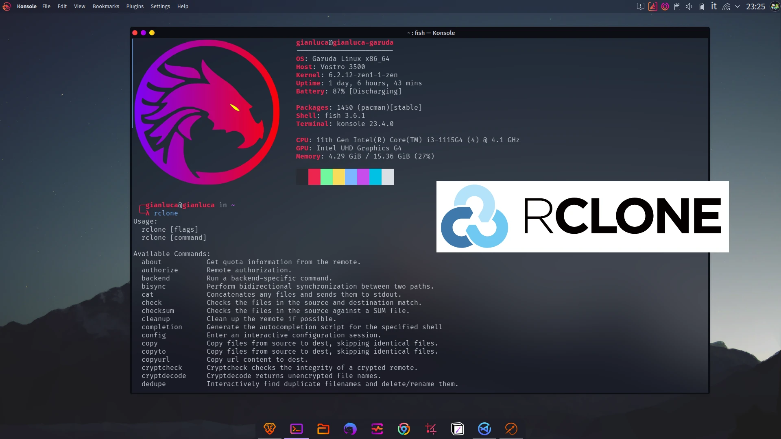The width and height of the screenshot is (781, 439).
Task: Open the Konsole terminal icon in the dock
Action: [x=297, y=428]
